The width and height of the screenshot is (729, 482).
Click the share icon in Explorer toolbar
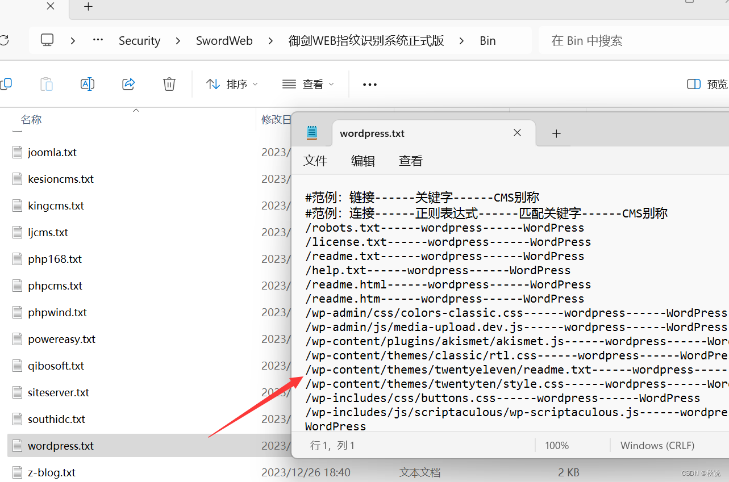[x=128, y=84]
